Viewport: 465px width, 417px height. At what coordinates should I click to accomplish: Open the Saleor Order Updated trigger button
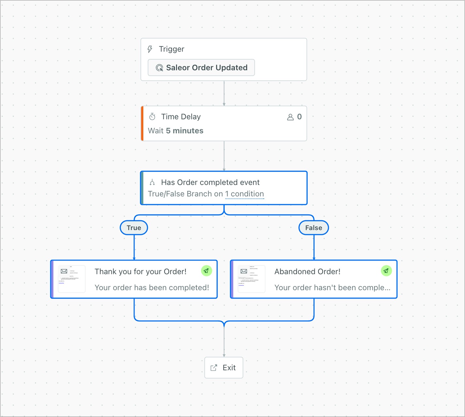coord(201,68)
